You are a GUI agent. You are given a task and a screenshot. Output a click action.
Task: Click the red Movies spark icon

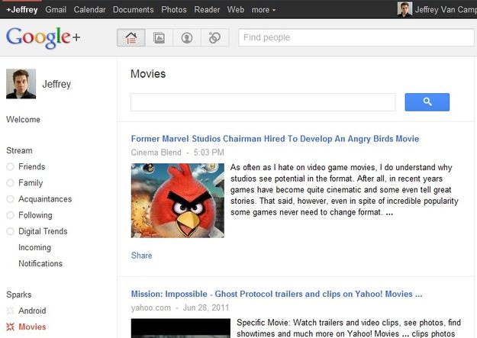(11, 327)
